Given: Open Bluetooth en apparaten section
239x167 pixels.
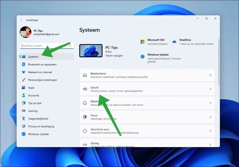Looking at the screenshot, I should coord(47,64).
